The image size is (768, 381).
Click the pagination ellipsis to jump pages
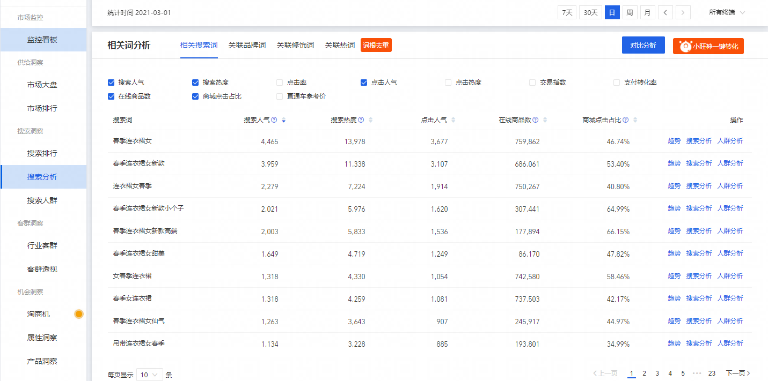click(697, 373)
